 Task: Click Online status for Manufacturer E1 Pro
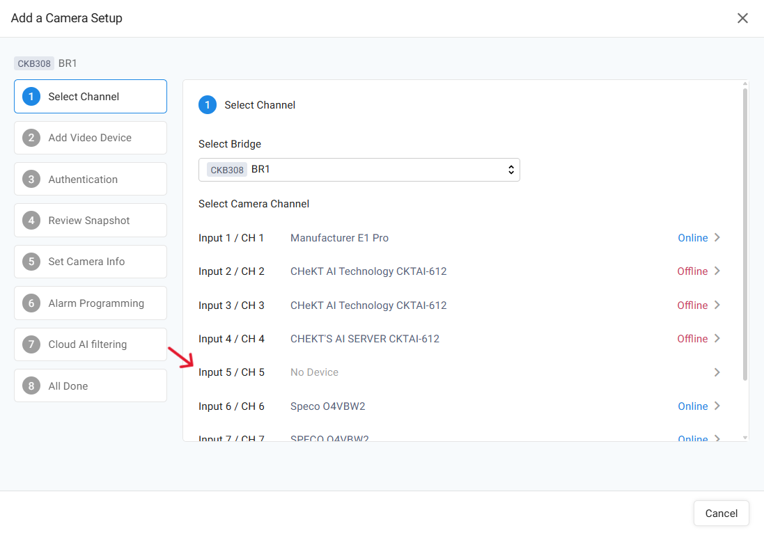[x=692, y=238]
